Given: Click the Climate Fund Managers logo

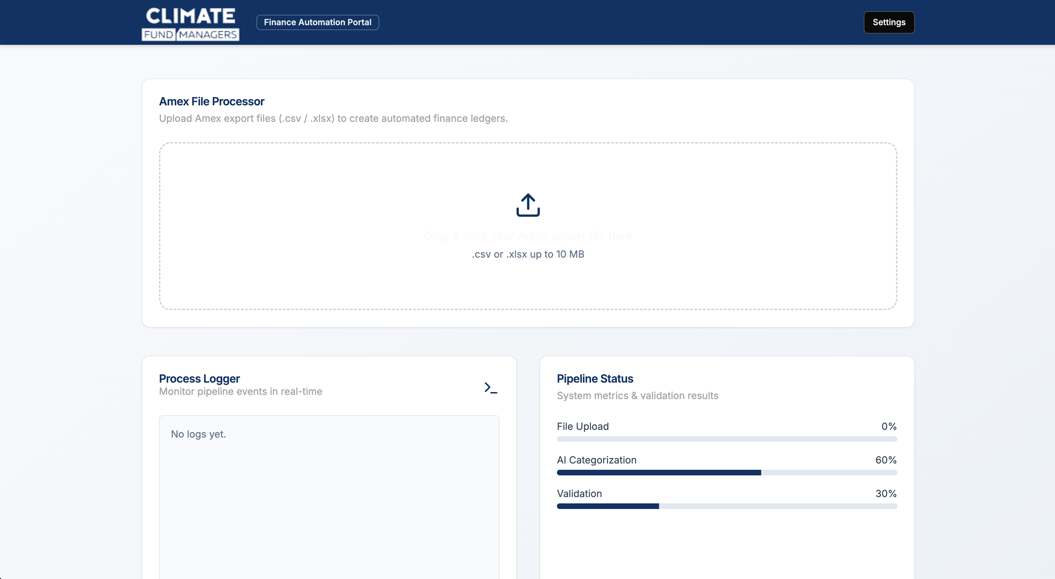Looking at the screenshot, I should point(191,24).
